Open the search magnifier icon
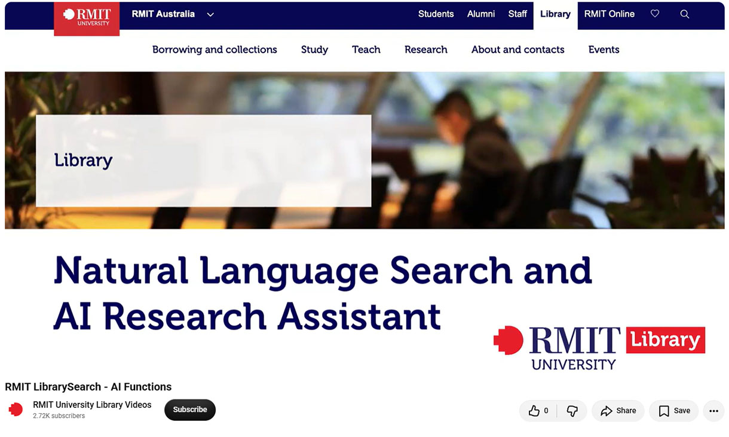Viewport: 729px width, 437px height. [685, 14]
